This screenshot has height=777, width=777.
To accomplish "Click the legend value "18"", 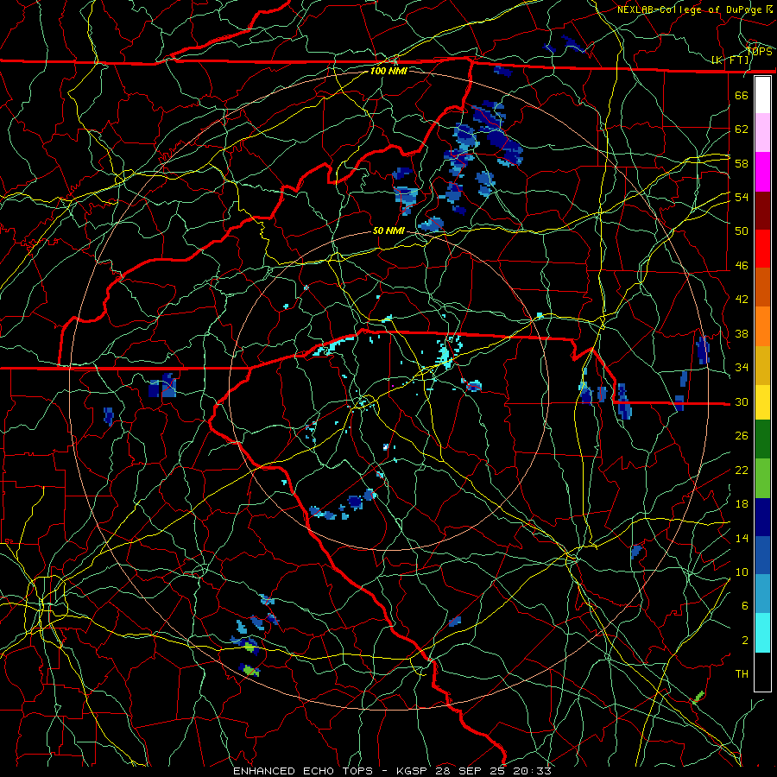I will pos(742,504).
